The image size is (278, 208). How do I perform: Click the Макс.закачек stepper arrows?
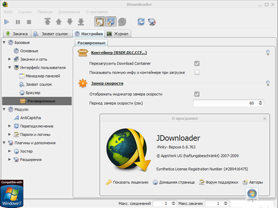pyautogui.click(x=225, y=204)
